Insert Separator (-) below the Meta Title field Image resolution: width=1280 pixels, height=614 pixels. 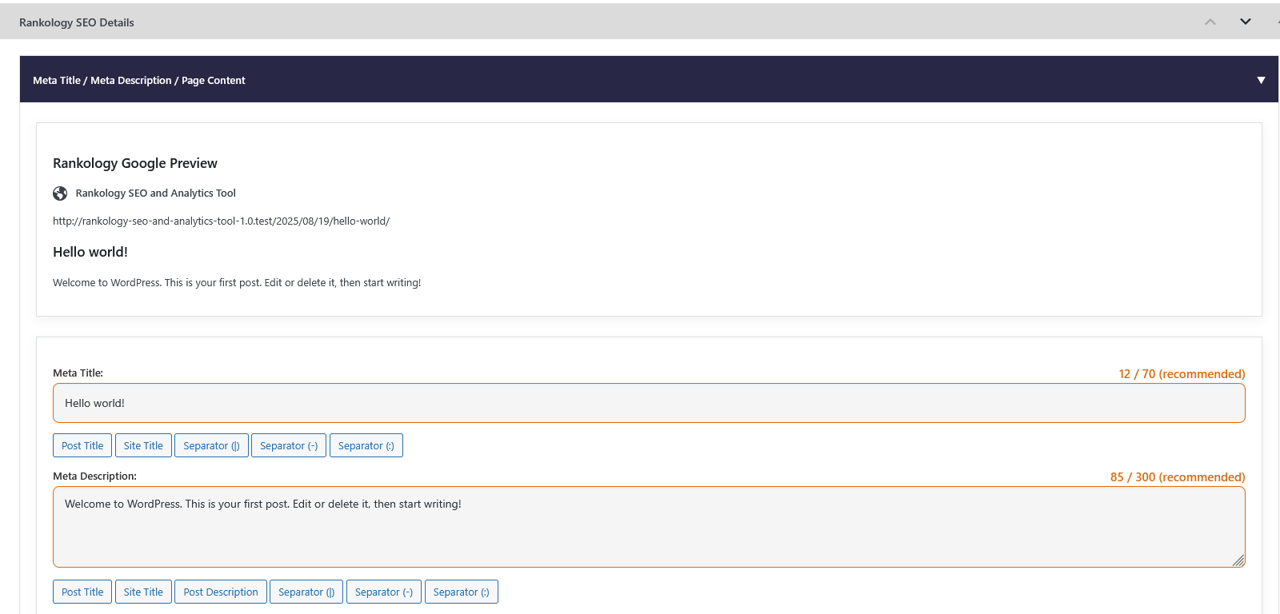pyautogui.click(x=289, y=445)
